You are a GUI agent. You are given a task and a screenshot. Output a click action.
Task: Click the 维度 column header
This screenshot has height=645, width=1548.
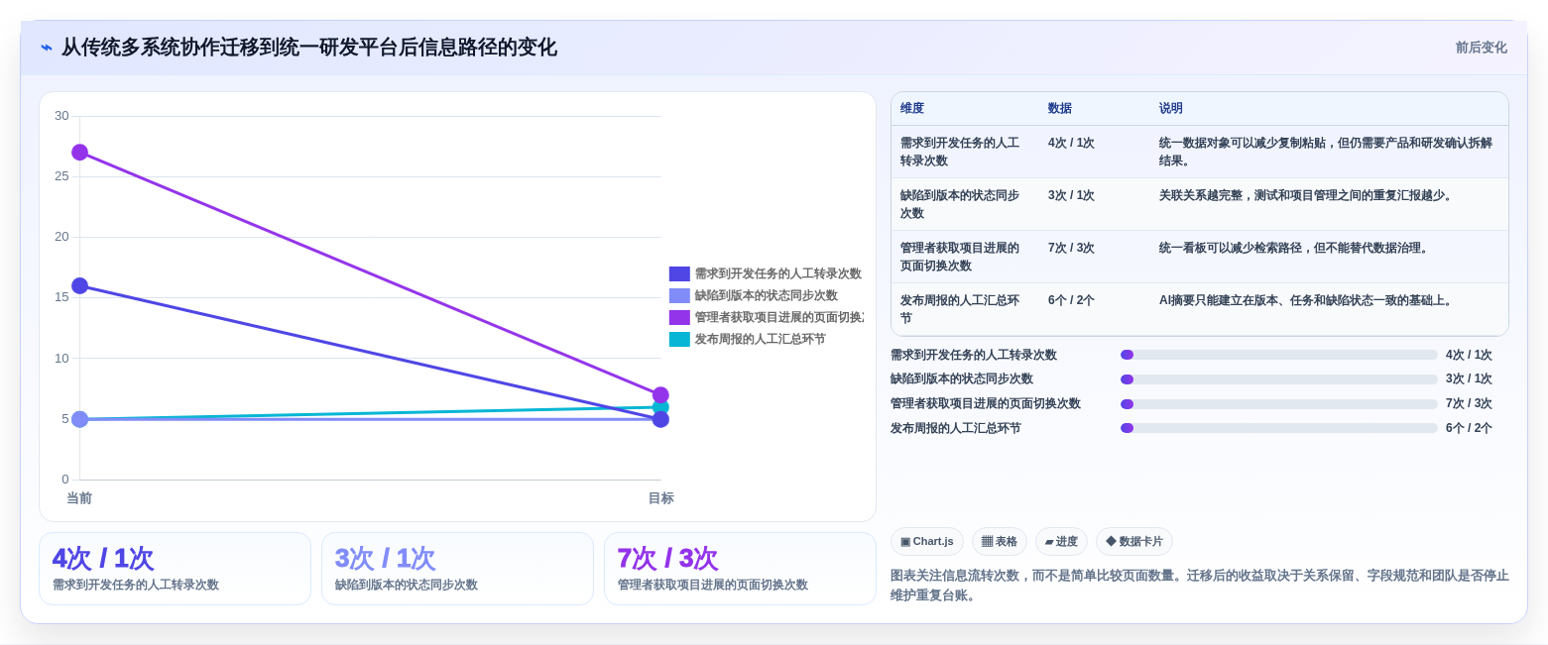click(912, 109)
